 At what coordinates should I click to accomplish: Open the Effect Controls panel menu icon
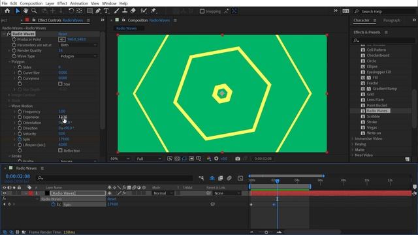[88, 20]
